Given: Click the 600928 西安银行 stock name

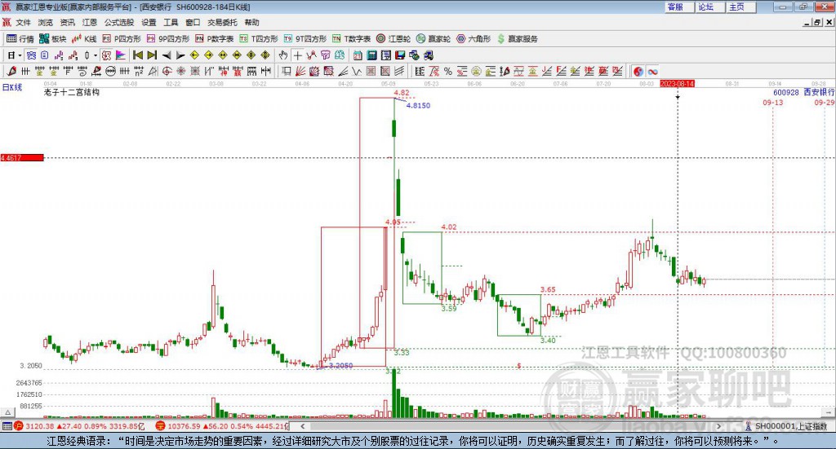Looking at the screenshot, I should click(x=804, y=92).
